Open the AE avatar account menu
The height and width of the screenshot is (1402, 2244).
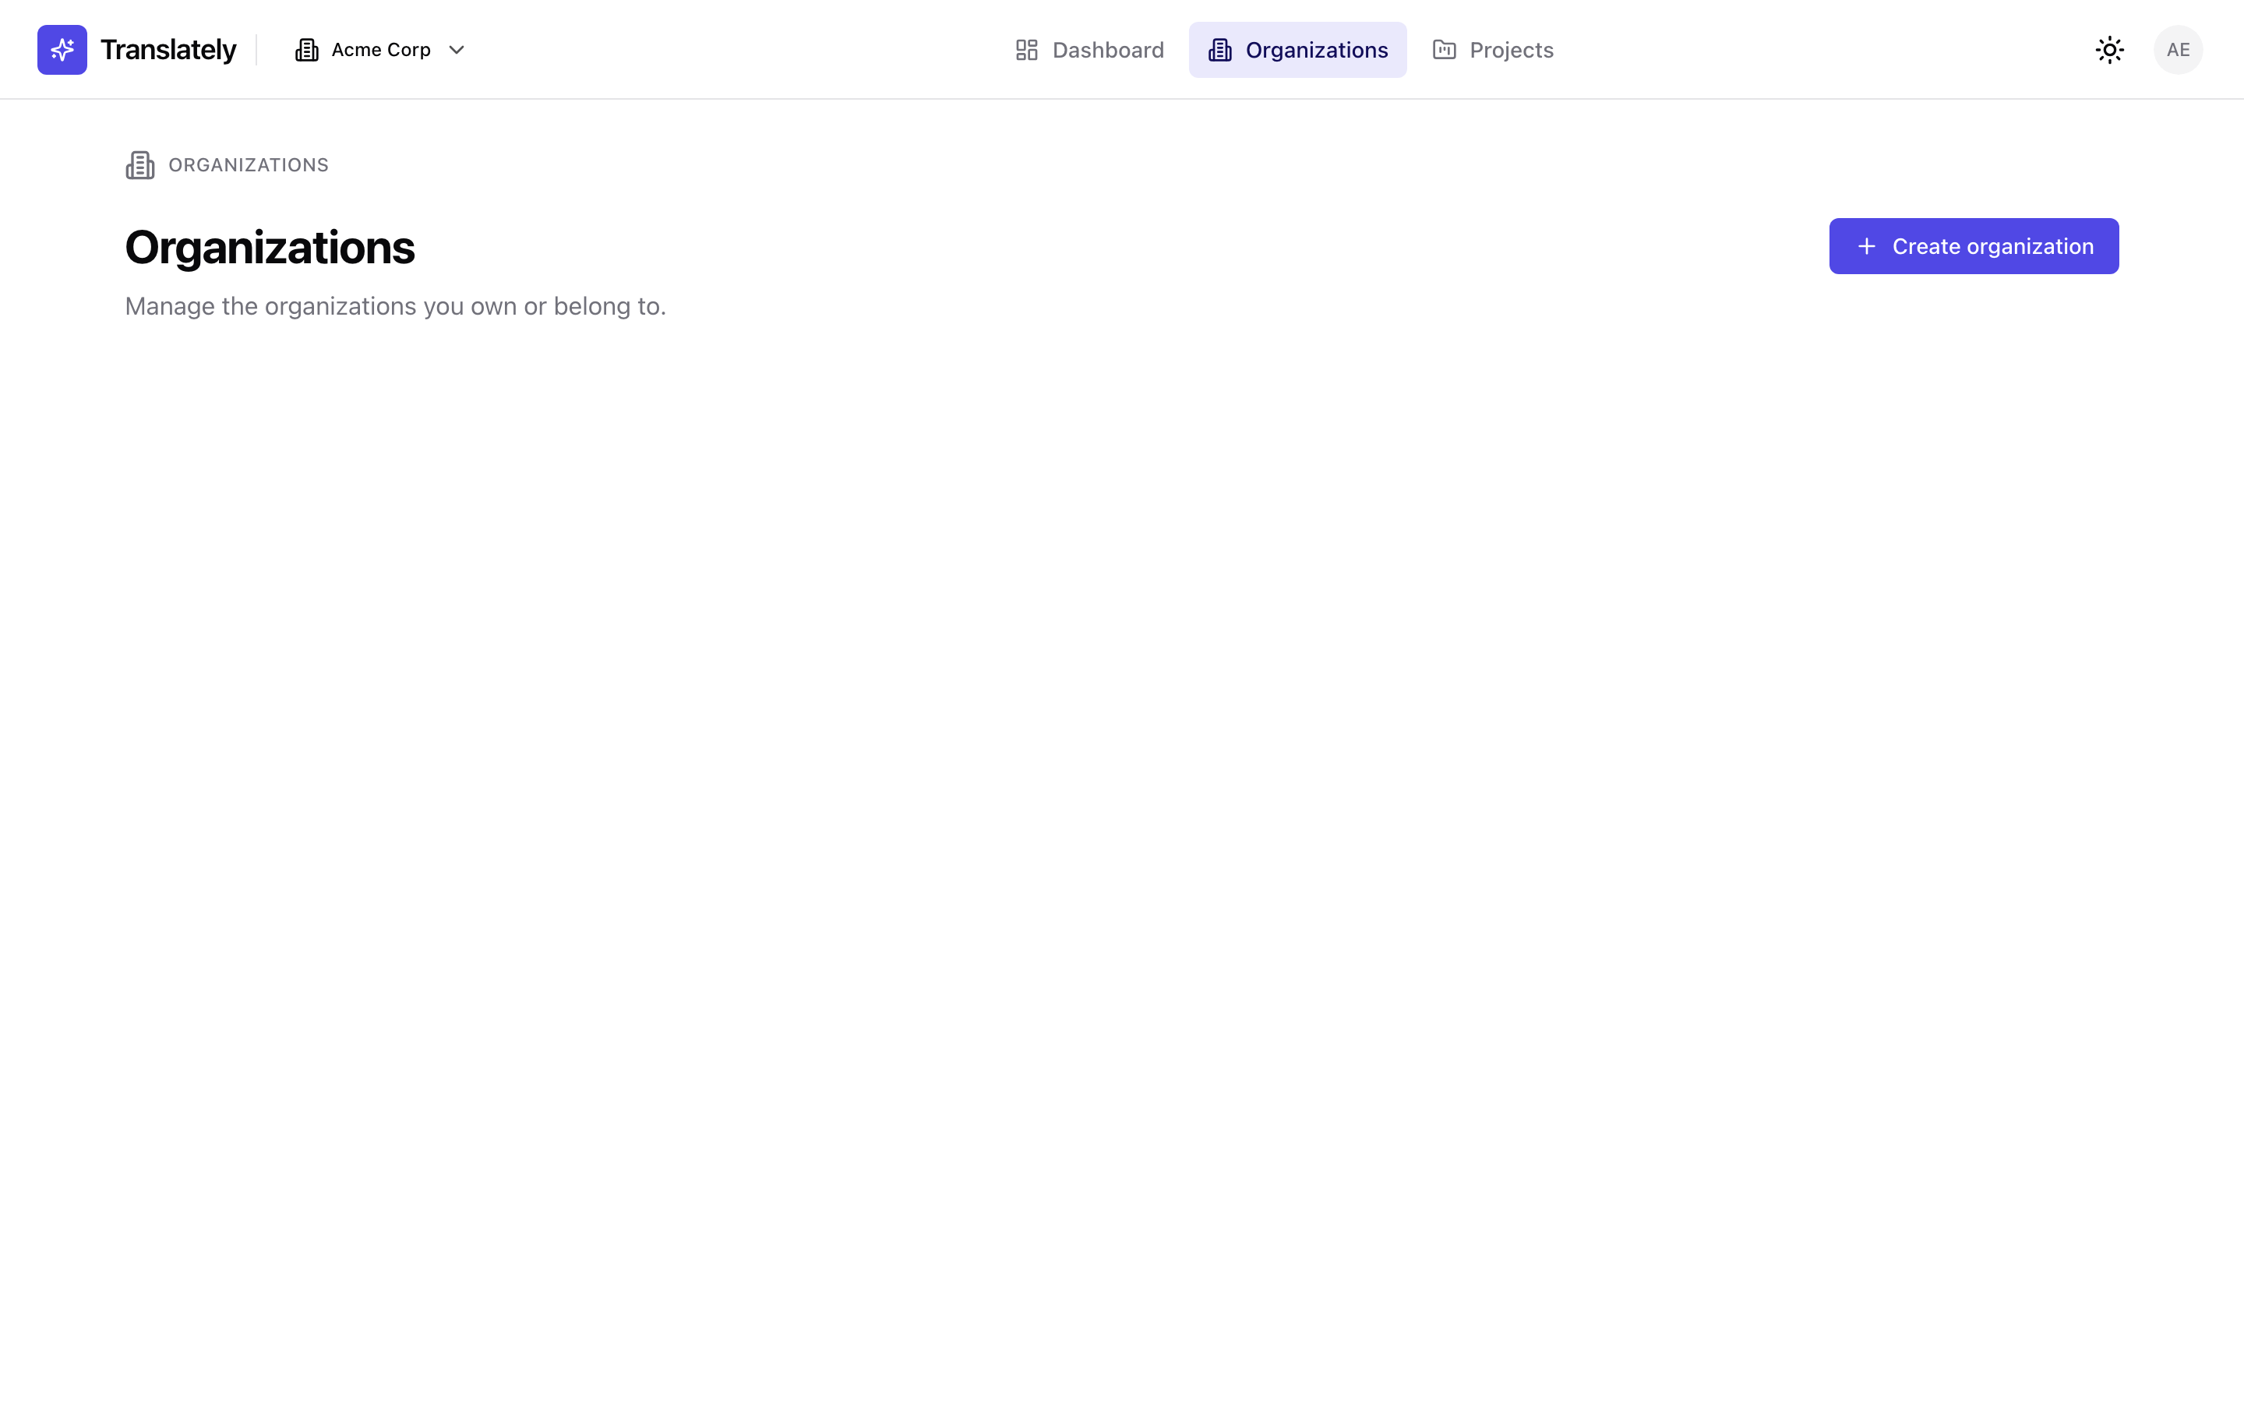[x=2179, y=49]
